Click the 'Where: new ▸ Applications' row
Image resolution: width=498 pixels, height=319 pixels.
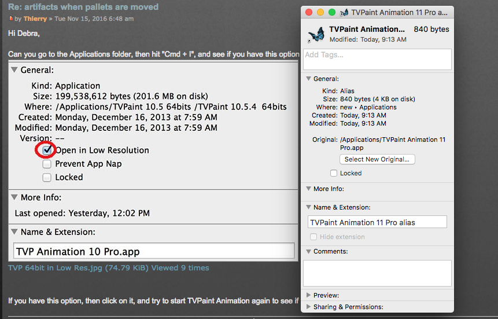(x=356, y=107)
